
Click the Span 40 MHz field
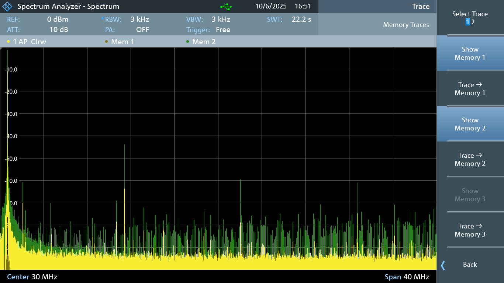[407, 277]
